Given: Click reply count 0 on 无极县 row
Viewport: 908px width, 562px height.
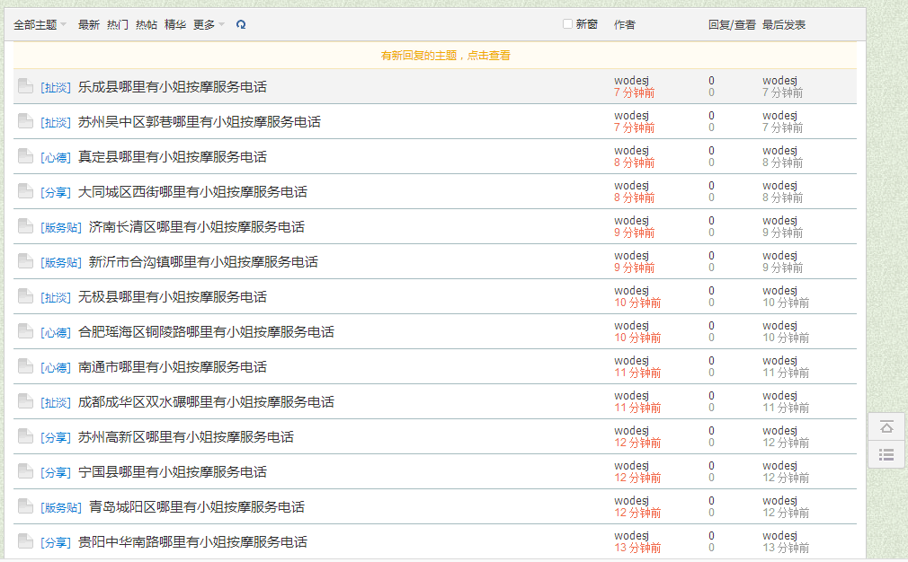Looking at the screenshot, I should pyautogui.click(x=711, y=290).
